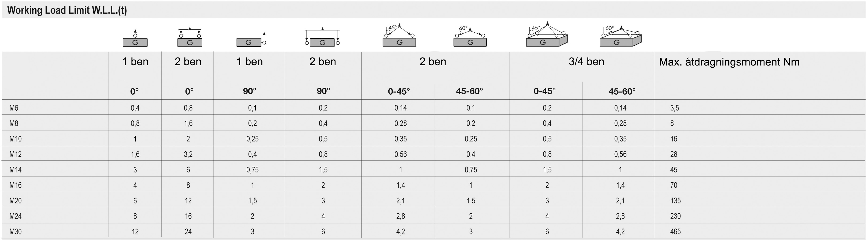This screenshot has width=866, height=240.
Task: Click the single vertical lift diagram icon
Action: click(135, 38)
